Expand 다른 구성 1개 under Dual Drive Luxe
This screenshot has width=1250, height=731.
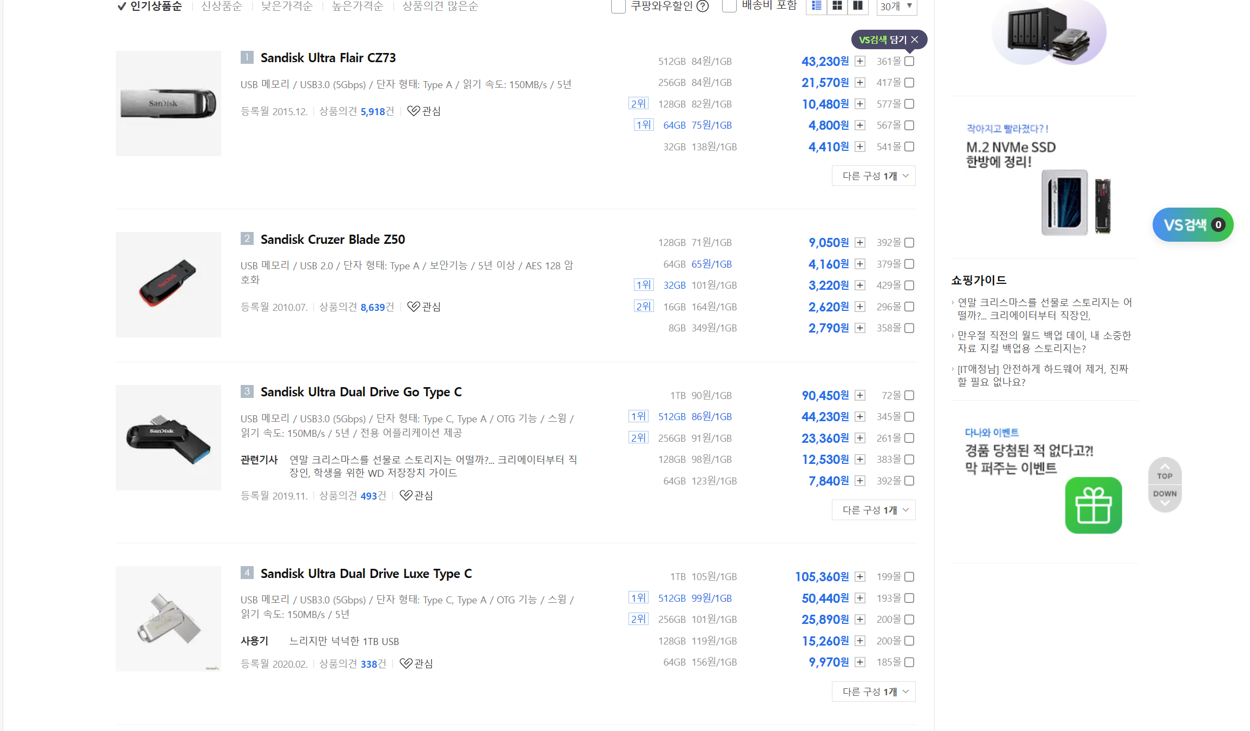point(874,692)
